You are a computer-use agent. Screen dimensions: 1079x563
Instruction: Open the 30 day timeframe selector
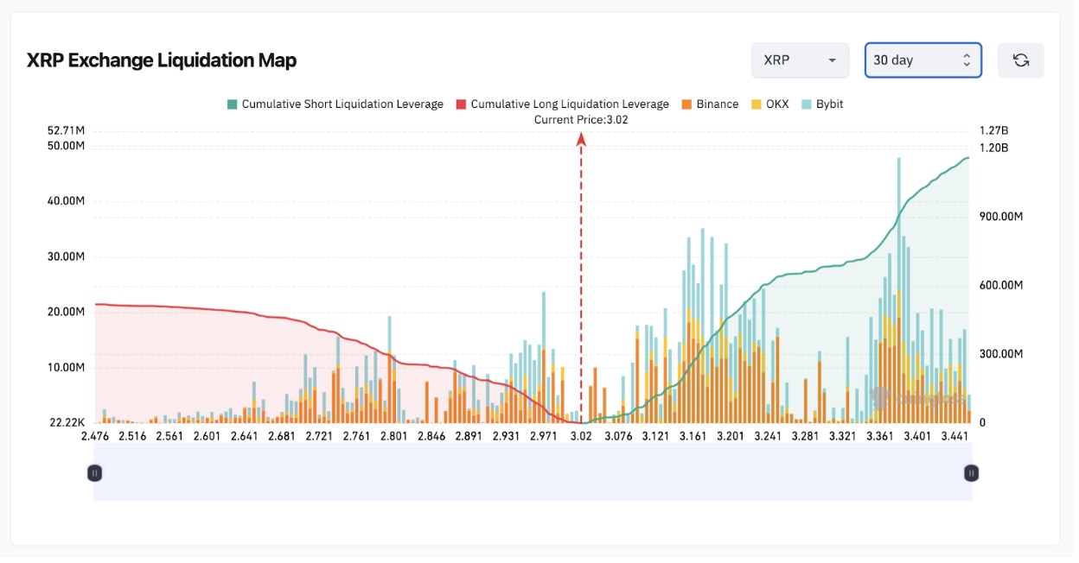[923, 60]
